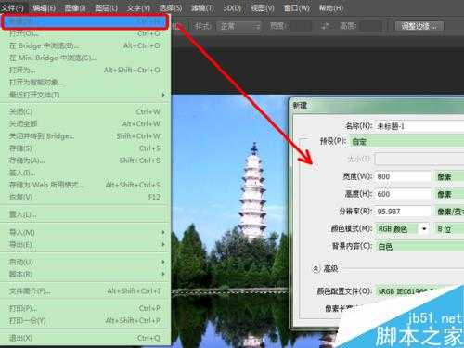Choose 关闭(C) Ctrl+W entry

coord(85,111)
